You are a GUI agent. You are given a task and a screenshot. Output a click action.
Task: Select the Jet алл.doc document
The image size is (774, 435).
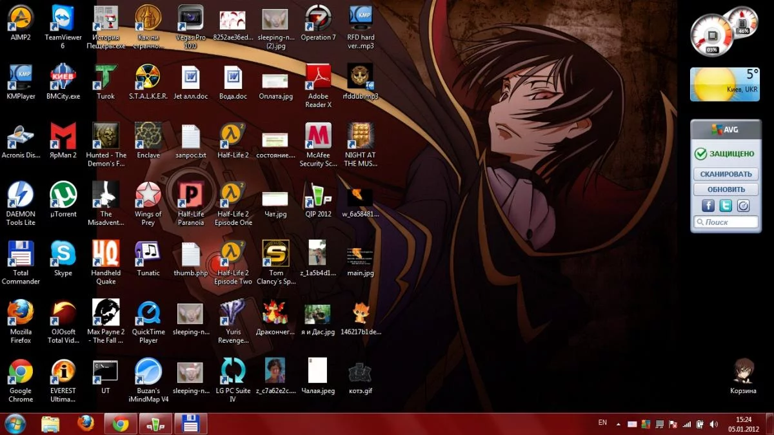pyautogui.click(x=190, y=82)
